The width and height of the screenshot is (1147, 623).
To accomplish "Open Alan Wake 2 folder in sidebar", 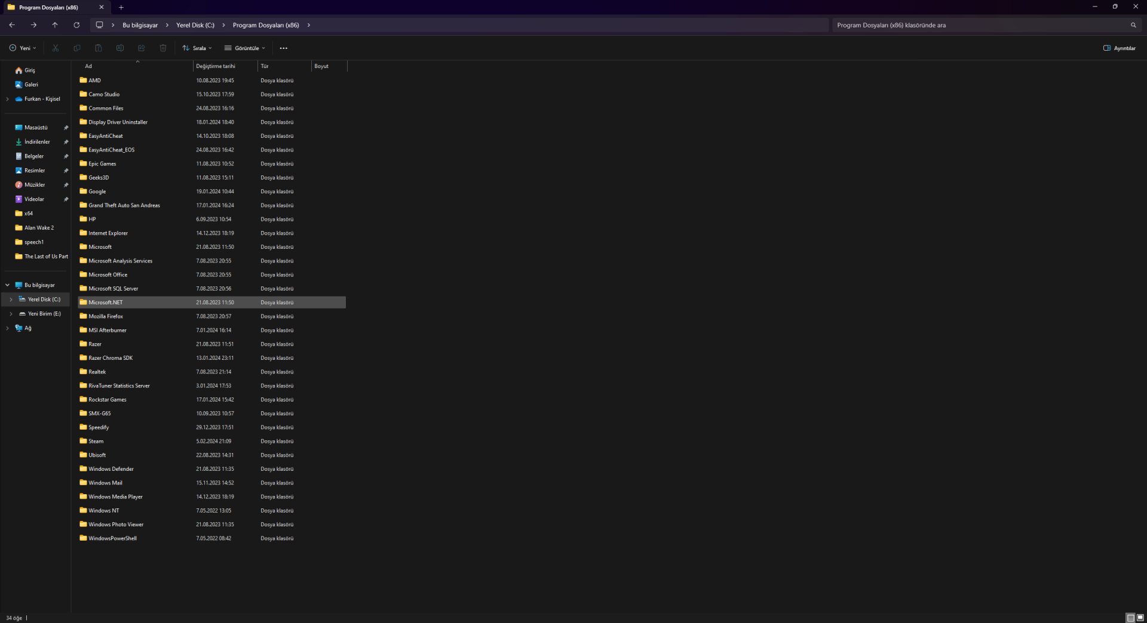I will [x=35, y=228].
